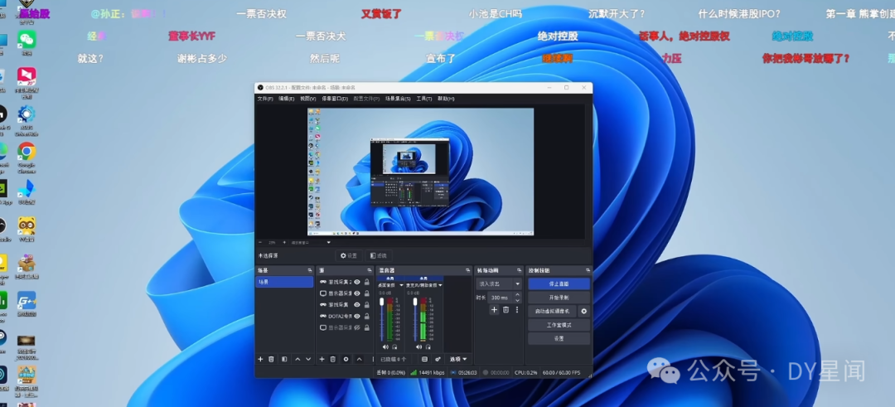Viewport: 895px width, 407px height.
Task: Open the 帮助(H) menu
Action: (446, 99)
